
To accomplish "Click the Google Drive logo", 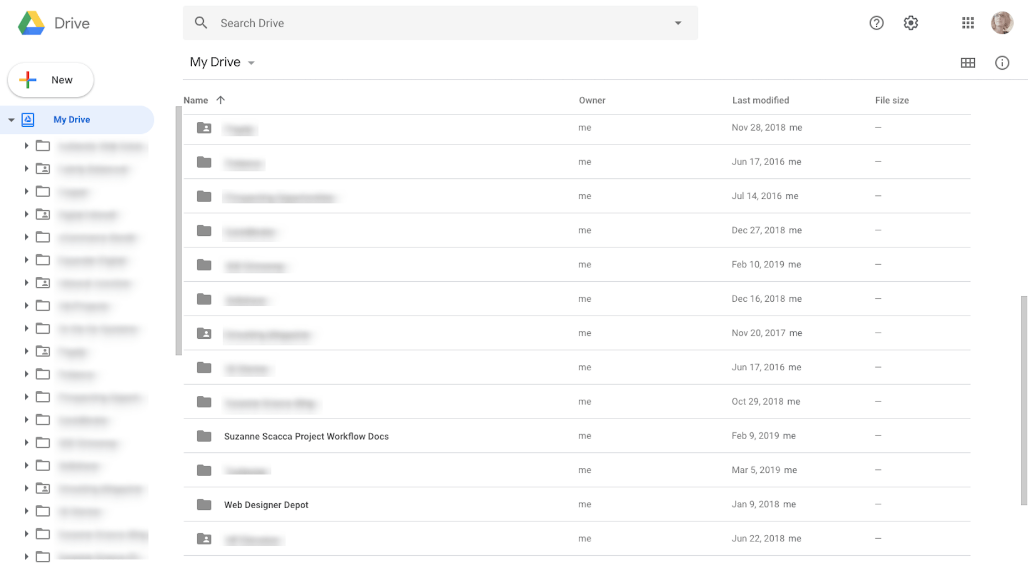I will click(x=31, y=23).
